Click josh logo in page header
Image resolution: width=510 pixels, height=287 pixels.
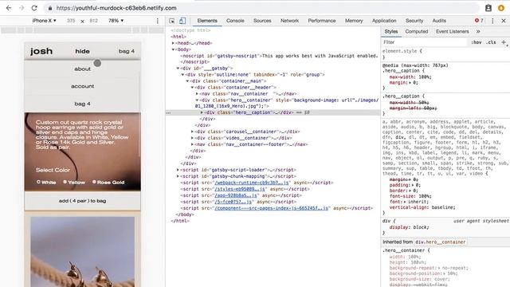41,51
